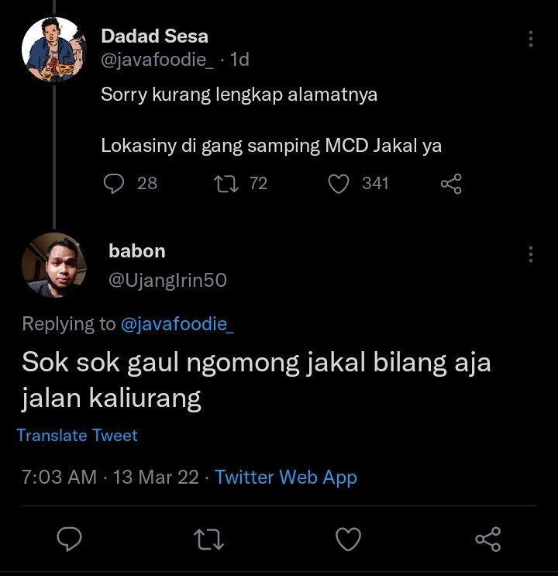
Task: Open the Twitter Web App link
Action: pyautogui.click(x=285, y=478)
